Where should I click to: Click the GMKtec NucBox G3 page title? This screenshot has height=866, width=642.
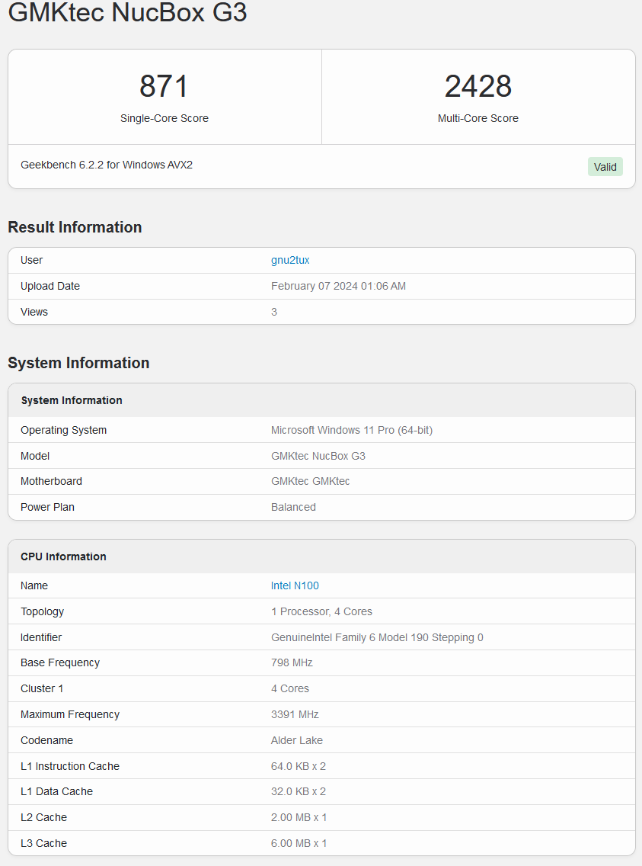(127, 12)
